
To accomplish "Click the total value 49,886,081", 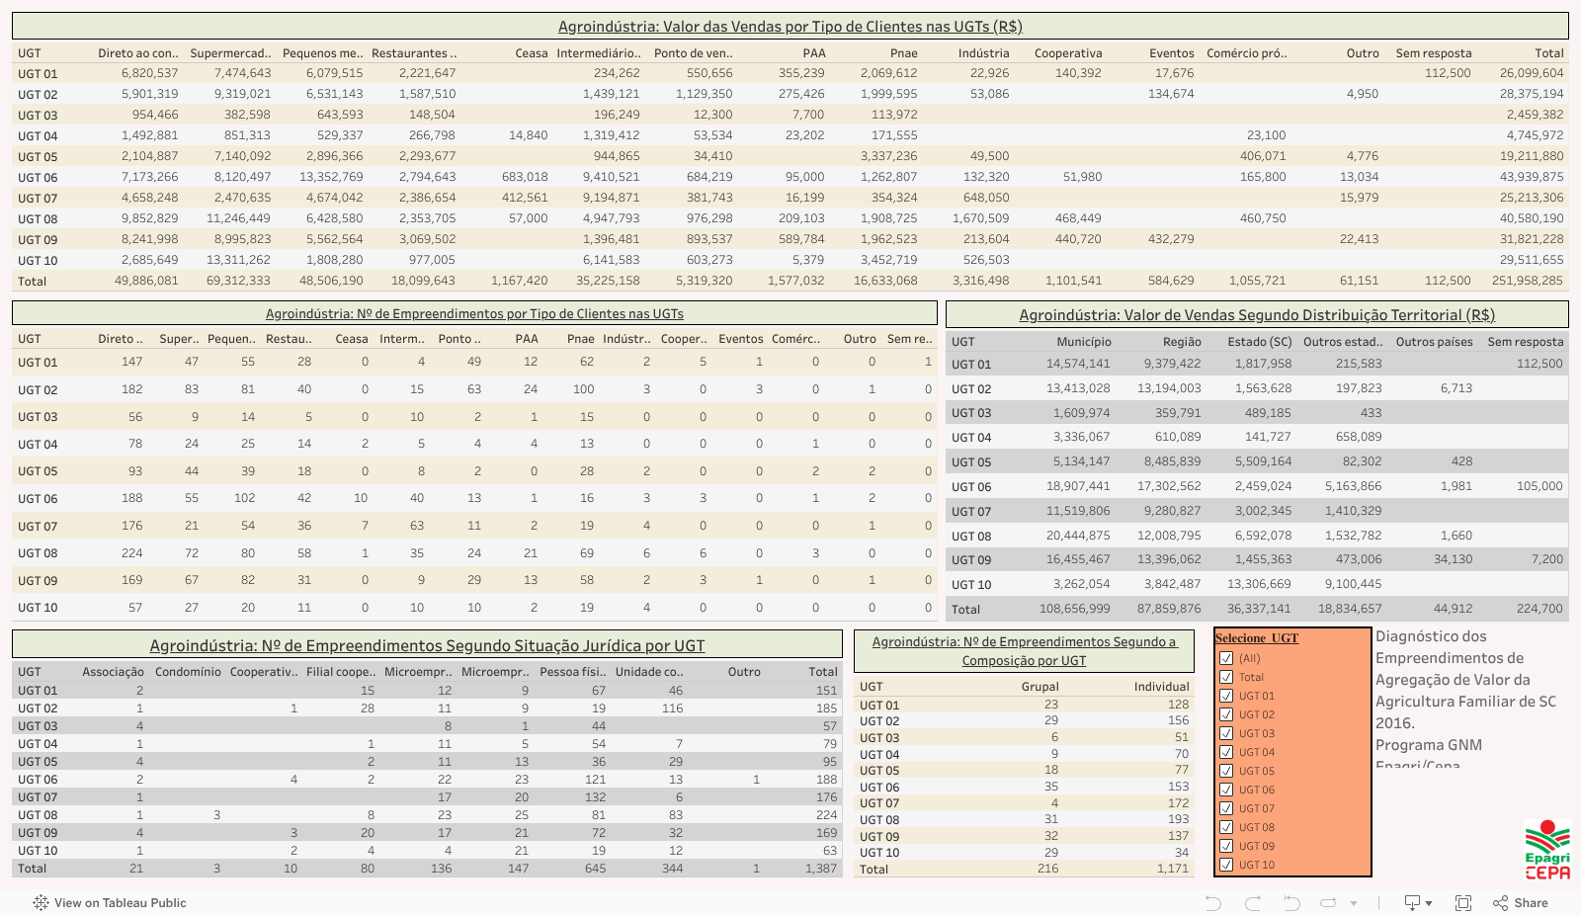I will tap(146, 281).
